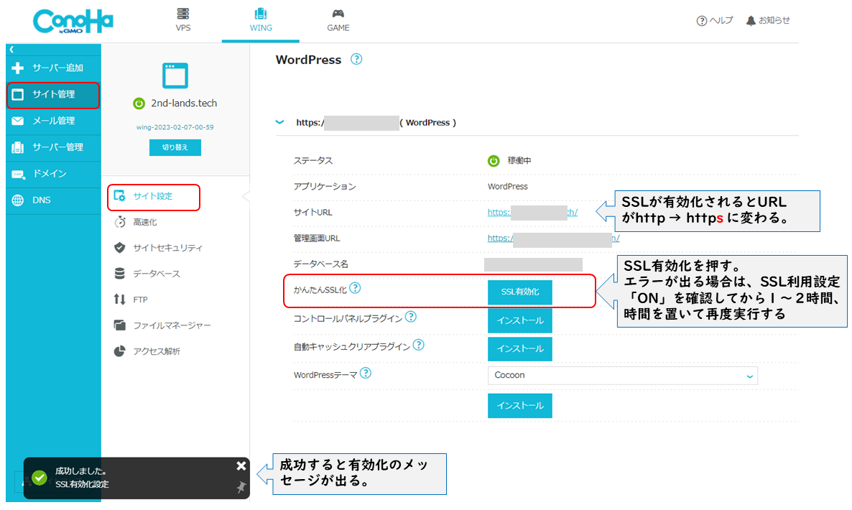The height and width of the screenshot is (510, 852).
Task: Open FTP submenu item
Action: [131, 300]
